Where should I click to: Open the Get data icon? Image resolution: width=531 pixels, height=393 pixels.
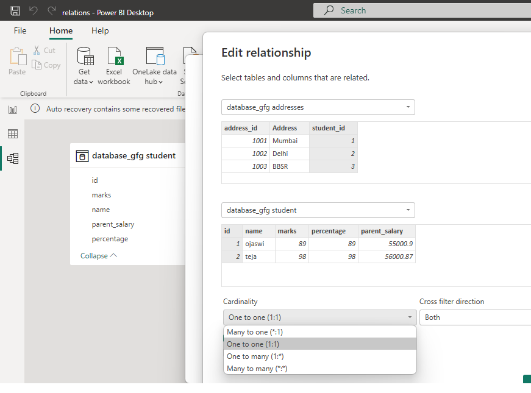(x=85, y=56)
